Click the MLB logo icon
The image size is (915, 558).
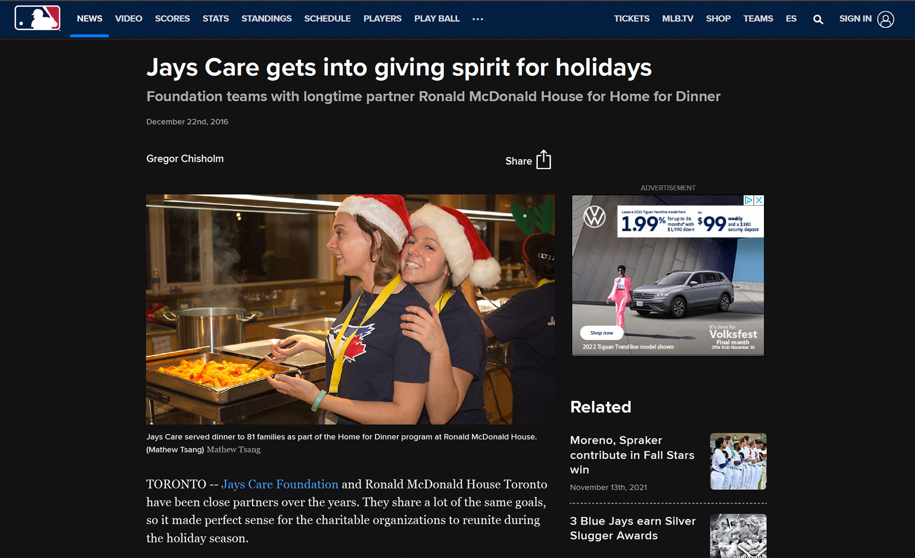pos(38,18)
